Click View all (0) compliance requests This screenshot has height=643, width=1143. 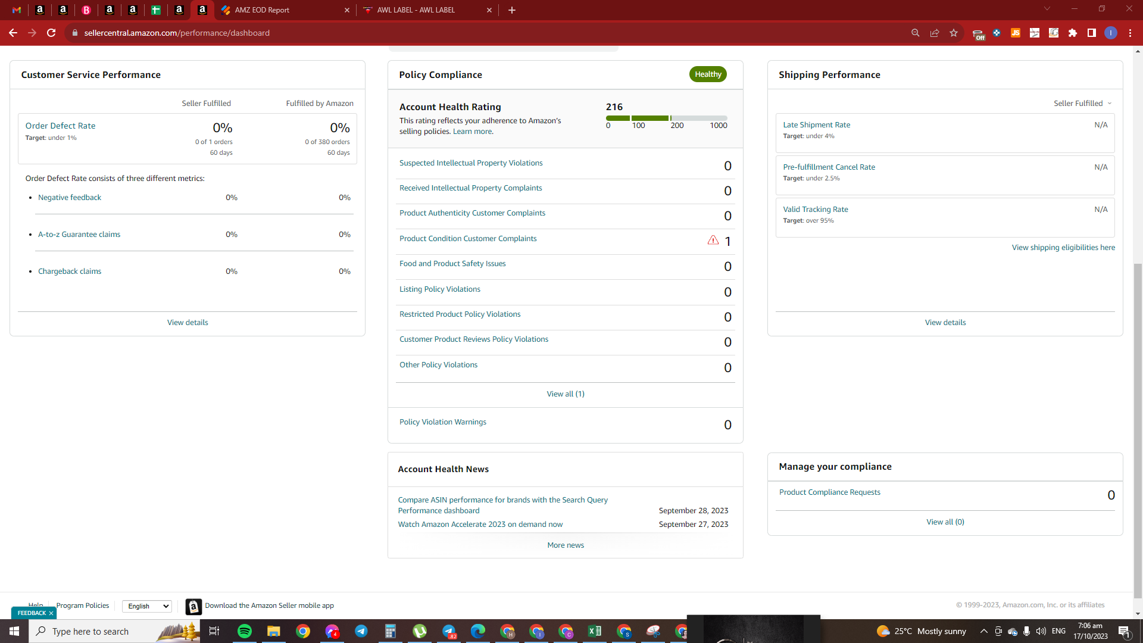coord(945,522)
